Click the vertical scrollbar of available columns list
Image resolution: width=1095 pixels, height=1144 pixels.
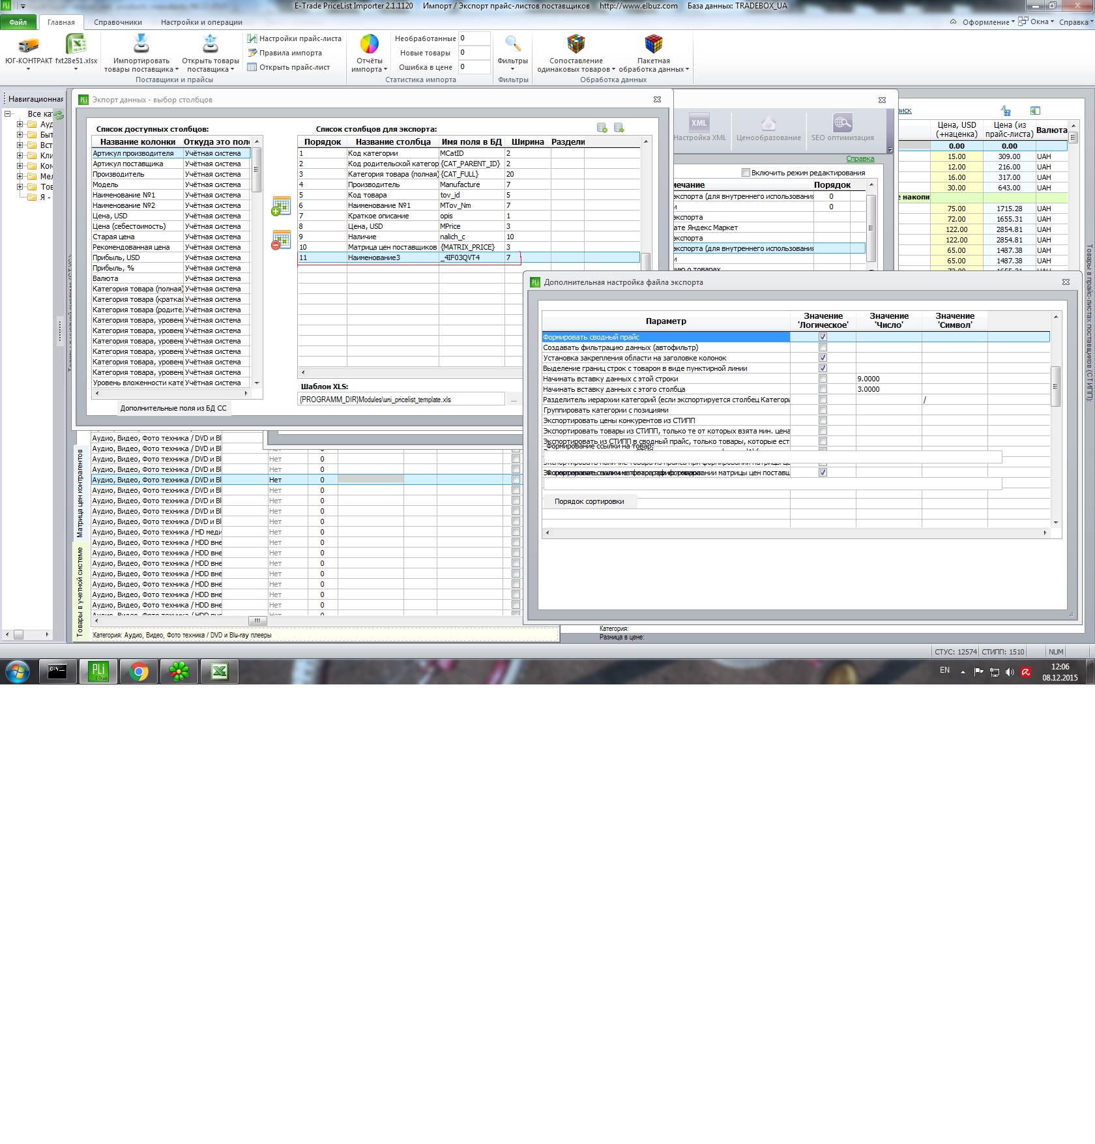click(257, 261)
